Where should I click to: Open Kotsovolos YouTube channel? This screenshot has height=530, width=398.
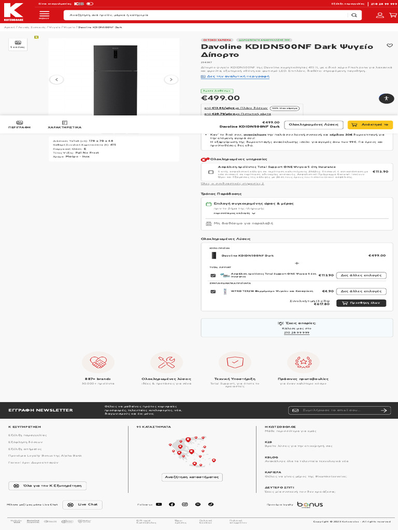159,504
